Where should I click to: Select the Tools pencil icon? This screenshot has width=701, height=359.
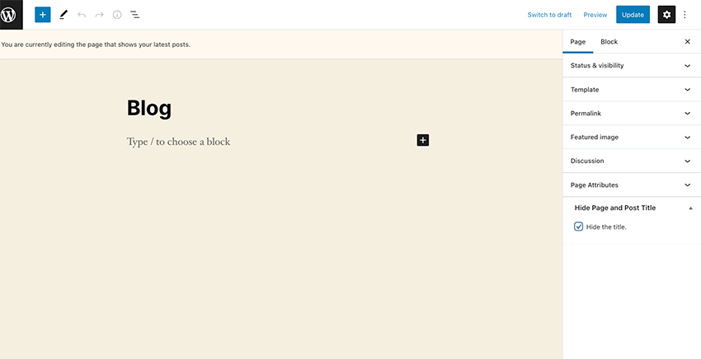[x=64, y=15]
